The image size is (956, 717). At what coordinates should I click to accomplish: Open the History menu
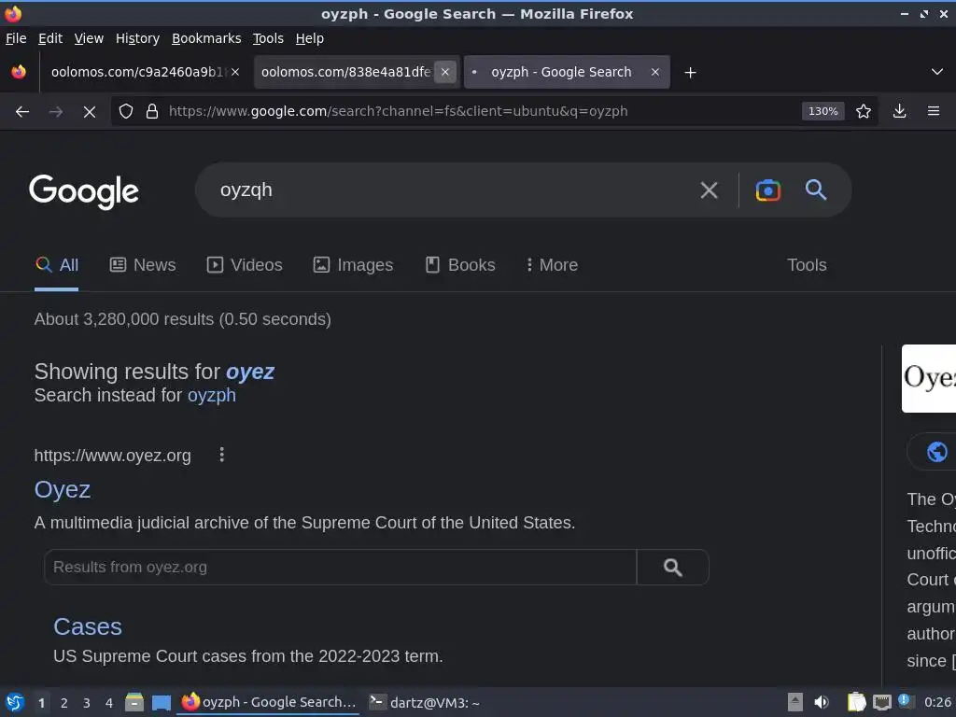tap(137, 38)
